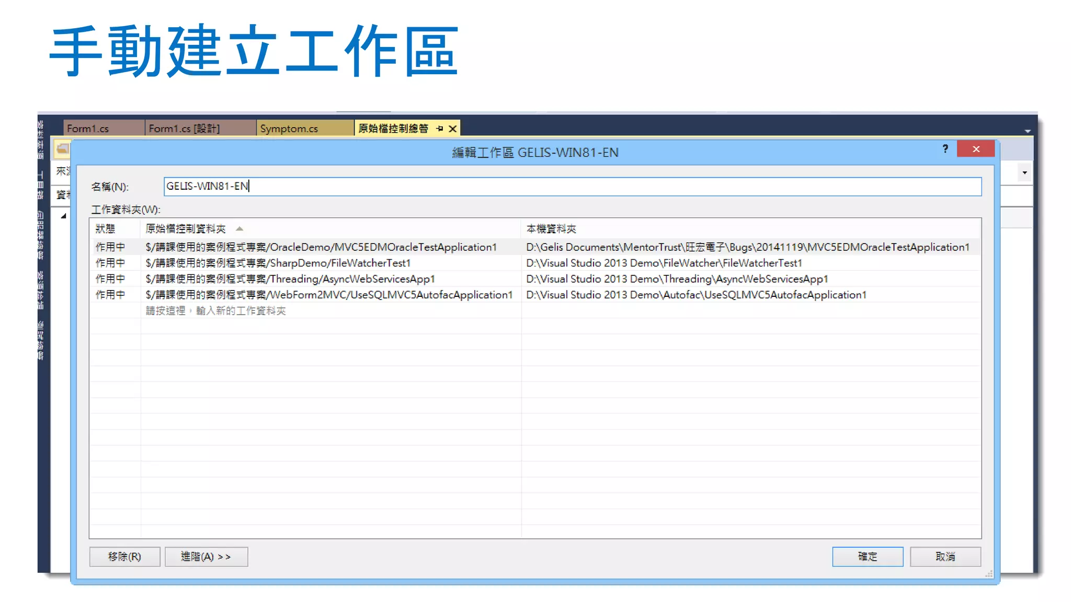The height and width of the screenshot is (602, 1071).
Task: Close the 原始檔控制總管 tab with its X
Action: (x=453, y=129)
